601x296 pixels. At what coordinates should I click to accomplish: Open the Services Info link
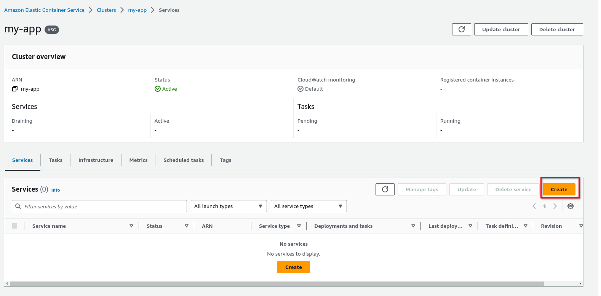tap(56, 190)
